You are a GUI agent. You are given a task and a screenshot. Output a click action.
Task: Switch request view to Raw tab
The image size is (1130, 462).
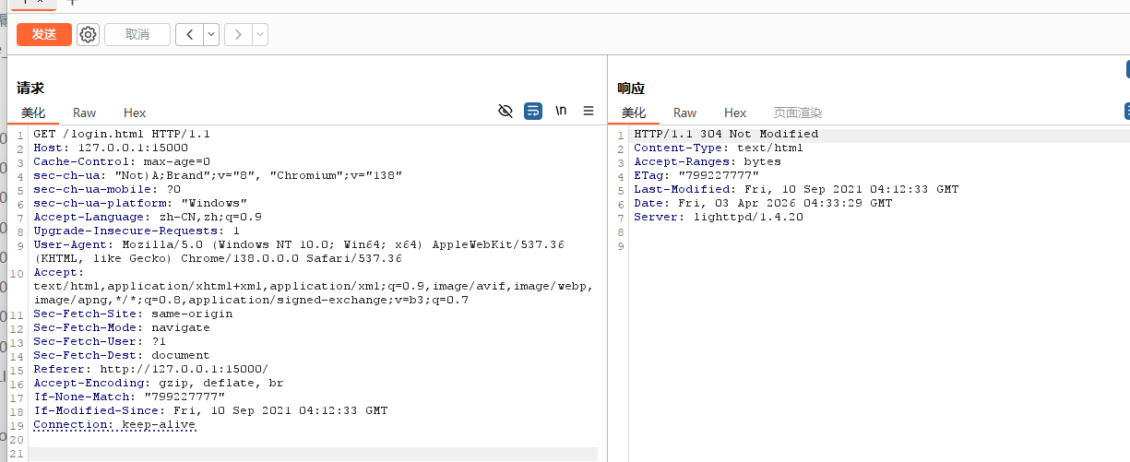pyautogui.click(x=85, y=113)
